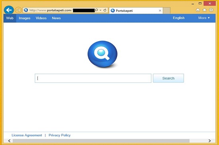Close the browser window
This screenshot has height=145, width=219.
209,4
